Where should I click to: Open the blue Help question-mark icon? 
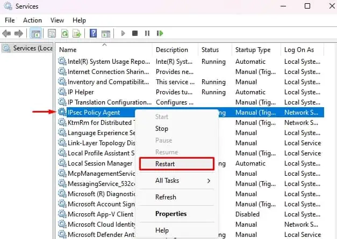[93, 33]
